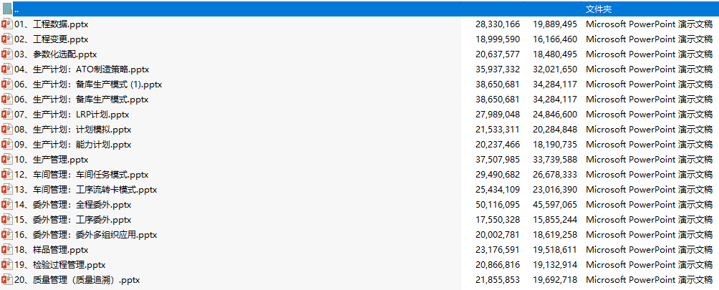Click the file name 09、生产计划：能力计划.pptx
This screenshot has width=719, height=290.
[x=72, y=145]
